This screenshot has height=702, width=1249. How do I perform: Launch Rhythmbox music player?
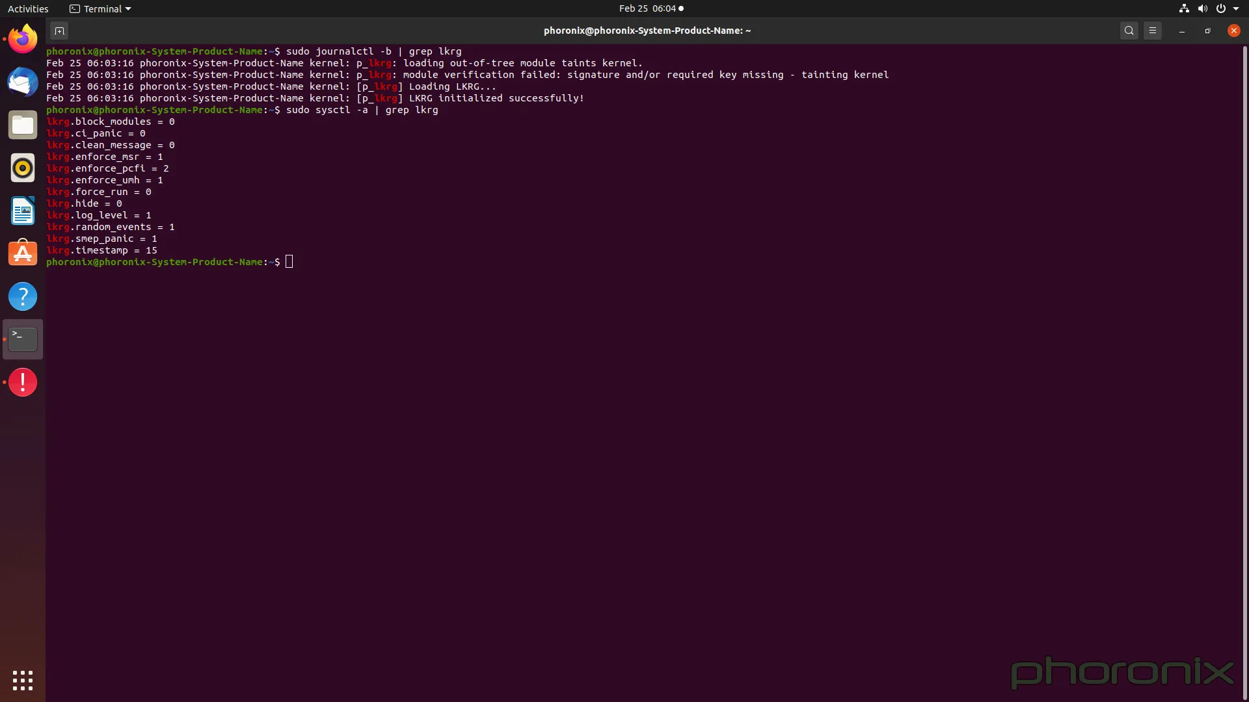click(23, 168)
